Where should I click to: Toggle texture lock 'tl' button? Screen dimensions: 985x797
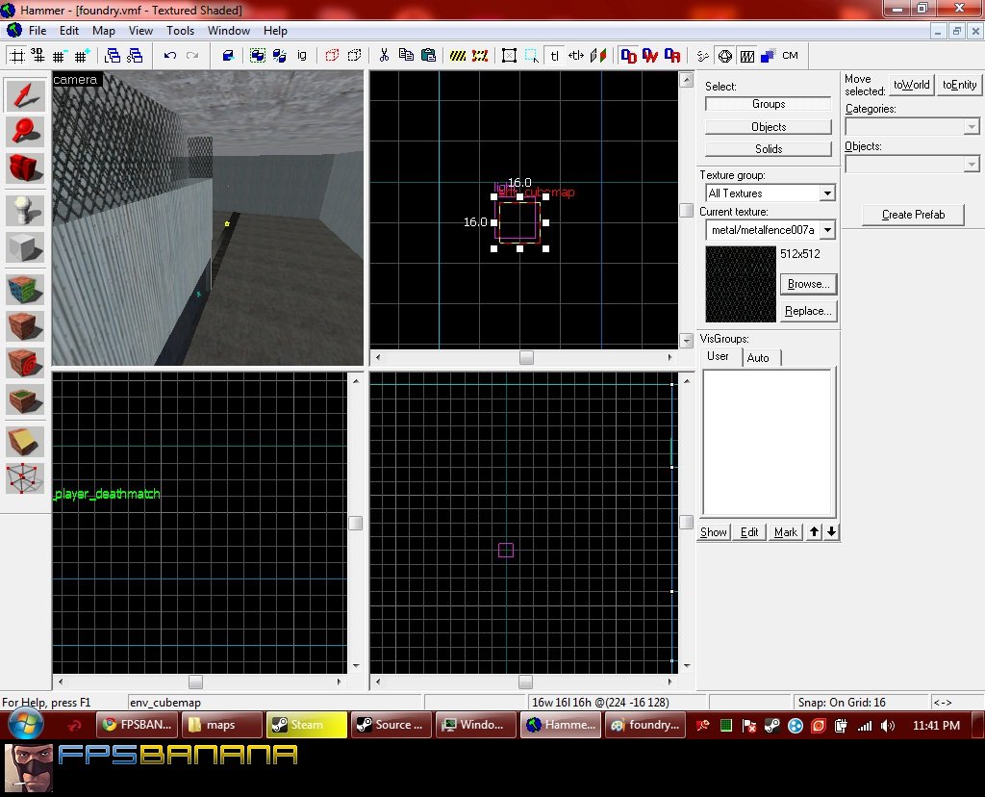tap(555, 56)
